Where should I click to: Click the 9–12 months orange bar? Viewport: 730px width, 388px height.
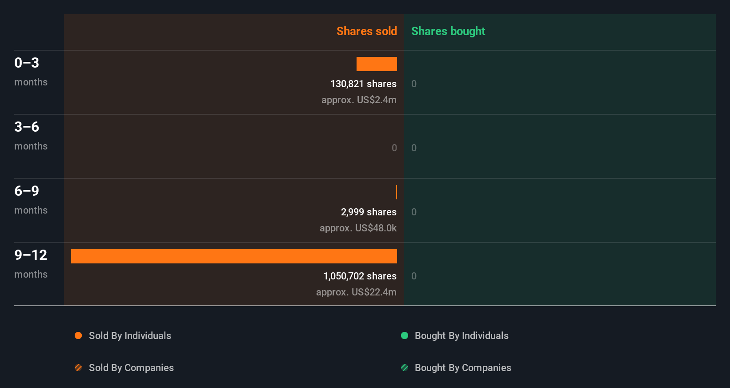click(234, 256)
